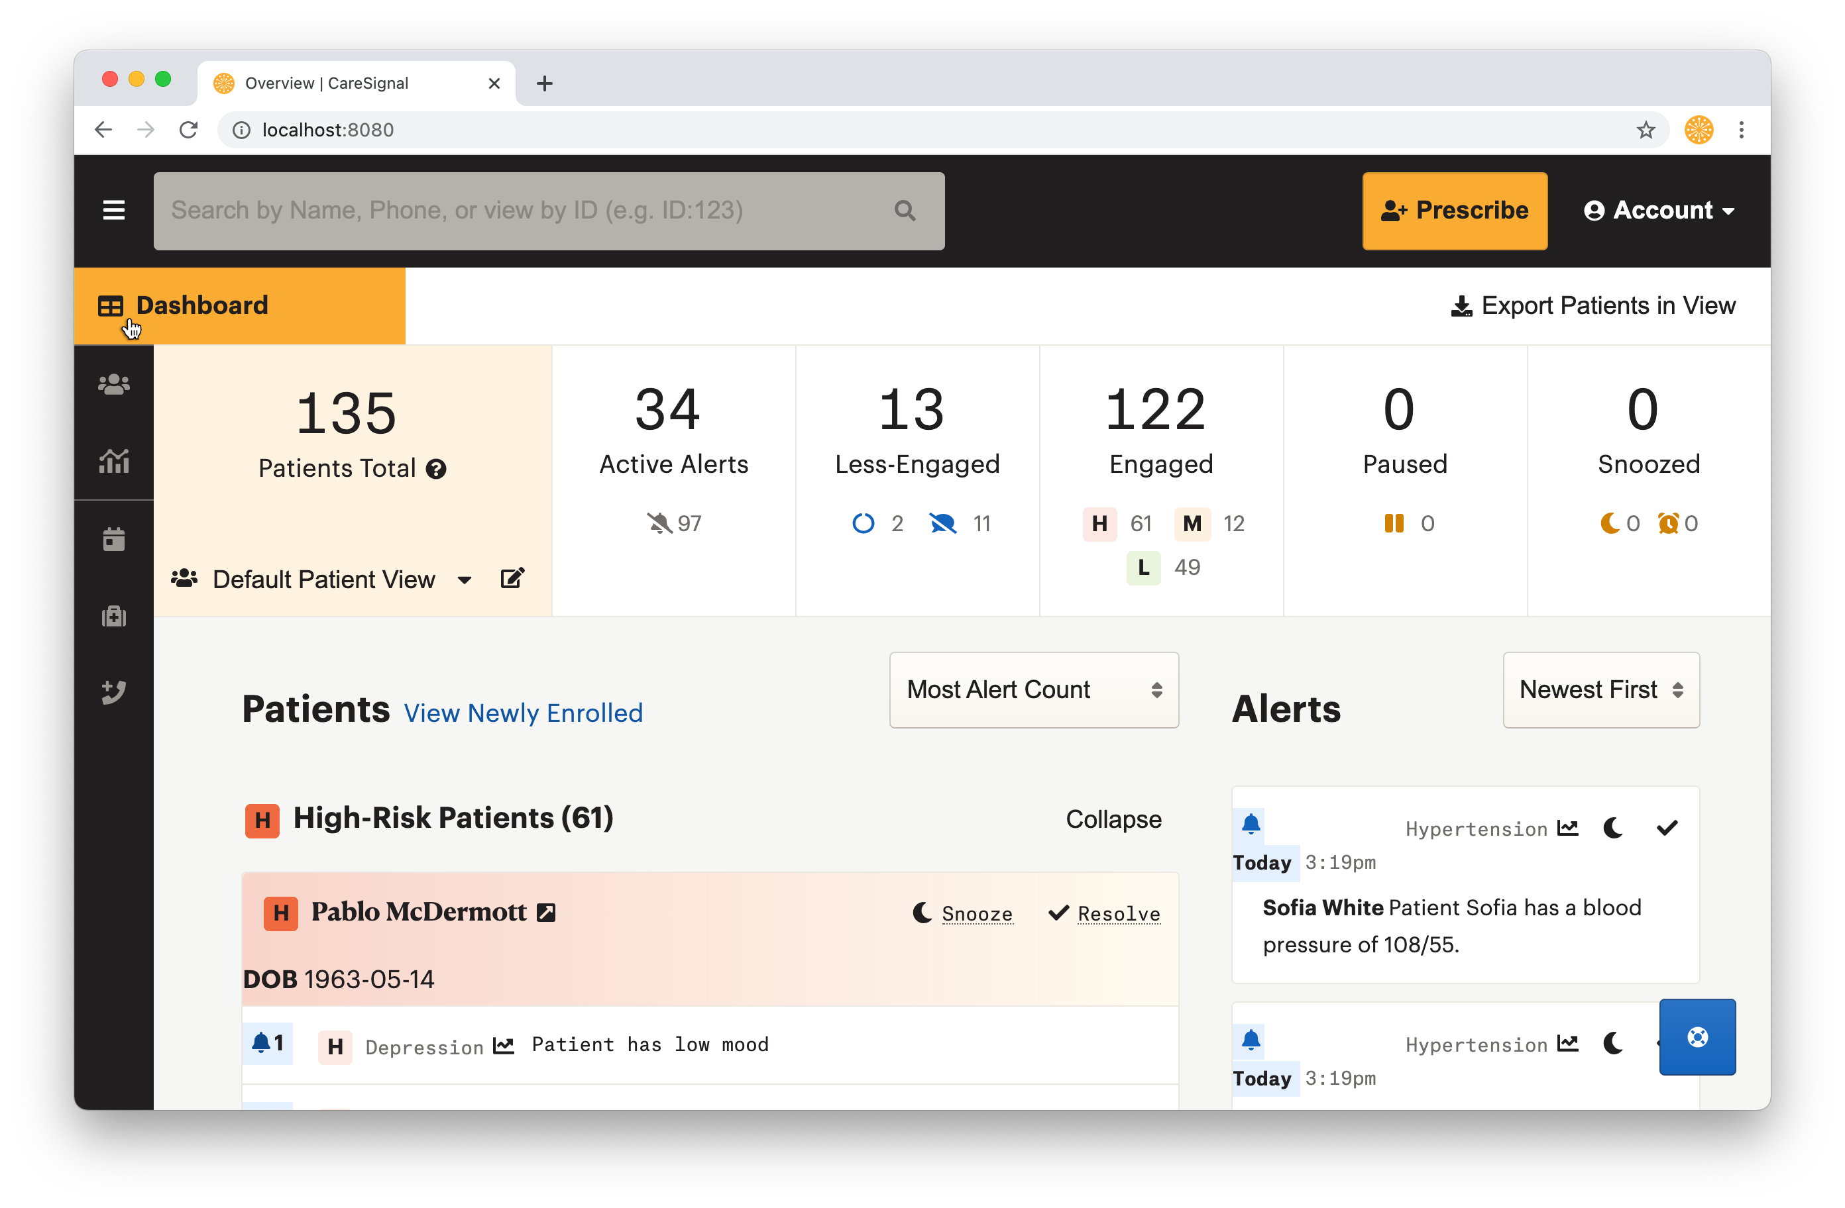This screenshot has width=1845, height=1208.
Task: Filter by 13 Less-Engaged card
Action: tap(917, 481)
